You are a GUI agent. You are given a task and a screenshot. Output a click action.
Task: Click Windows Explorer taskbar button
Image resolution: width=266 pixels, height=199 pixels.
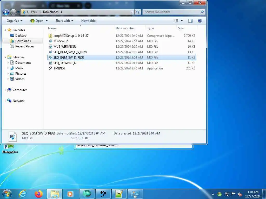click(x=55, y=194)
